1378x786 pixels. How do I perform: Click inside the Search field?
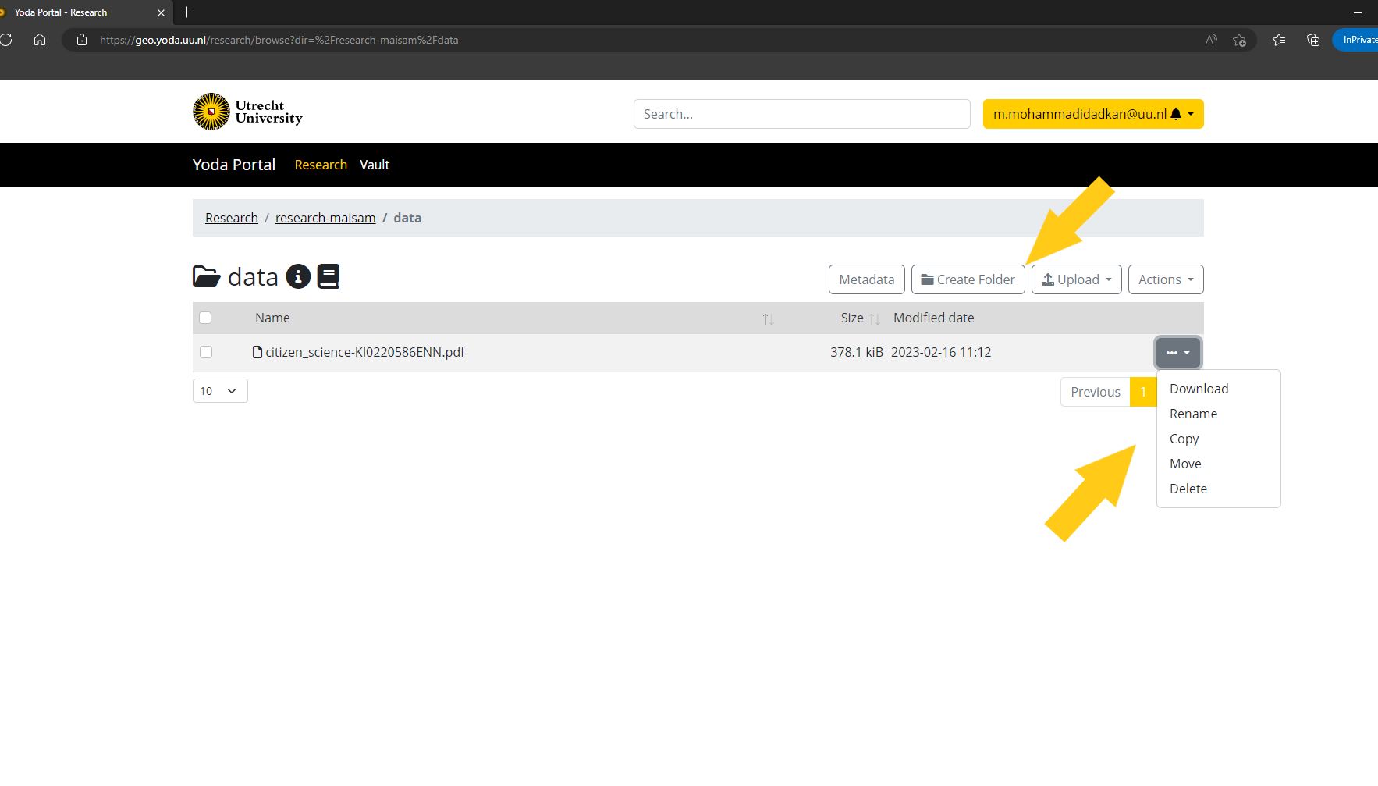801,114
